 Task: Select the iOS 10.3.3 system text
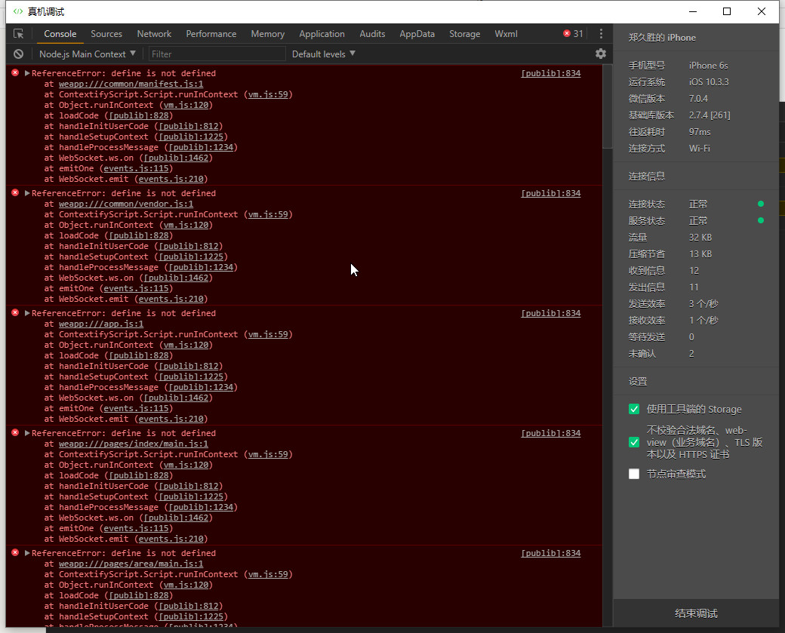[709, 82]
